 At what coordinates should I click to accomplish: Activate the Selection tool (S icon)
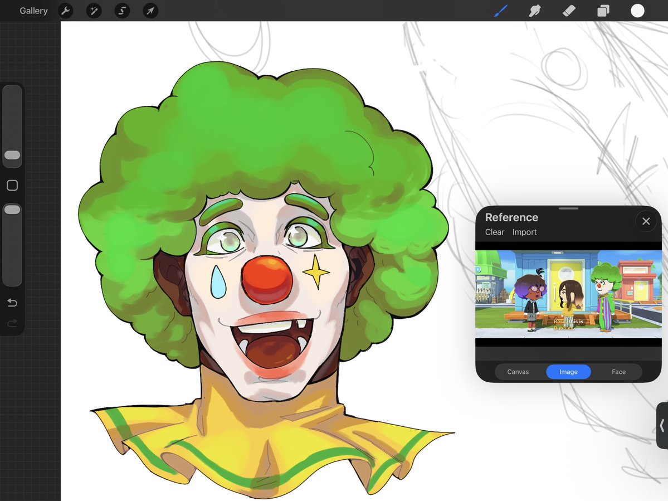(x=122, y=11)
